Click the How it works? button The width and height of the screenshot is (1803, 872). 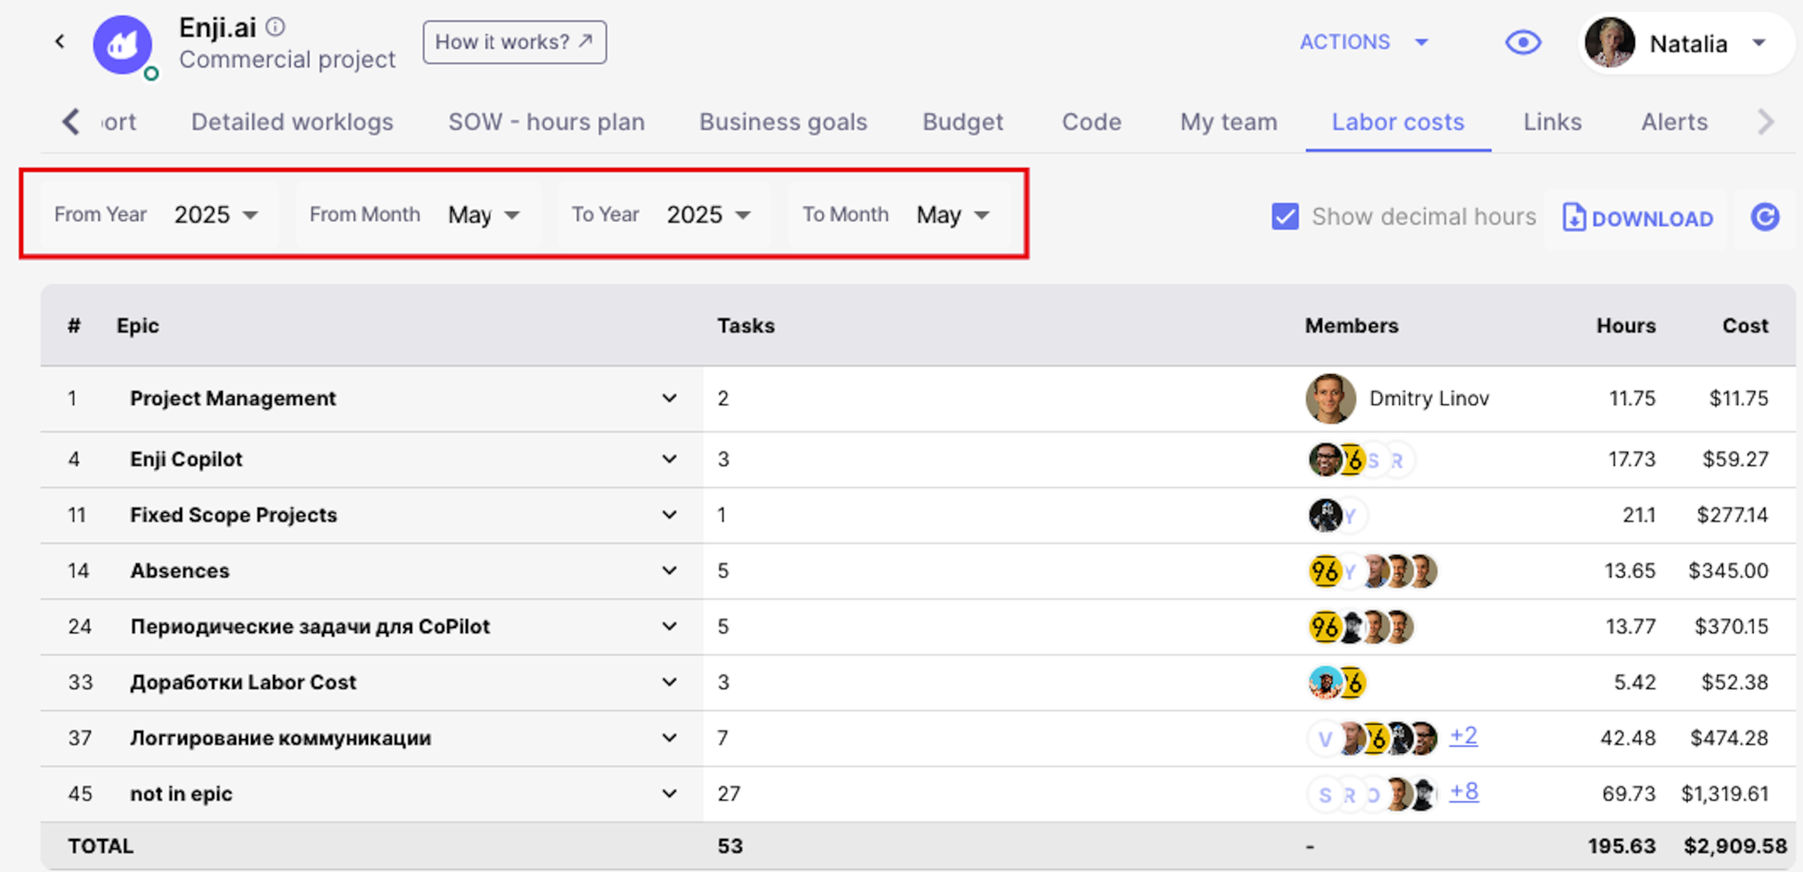click(514, 42)
